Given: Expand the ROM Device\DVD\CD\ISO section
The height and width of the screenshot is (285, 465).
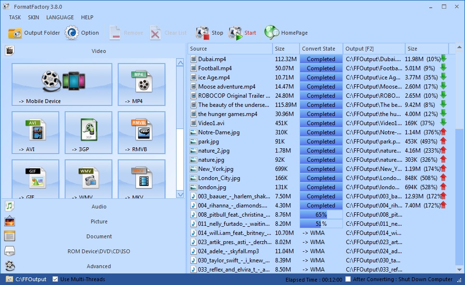Looking at the screenshot, I should click(99, 251).
